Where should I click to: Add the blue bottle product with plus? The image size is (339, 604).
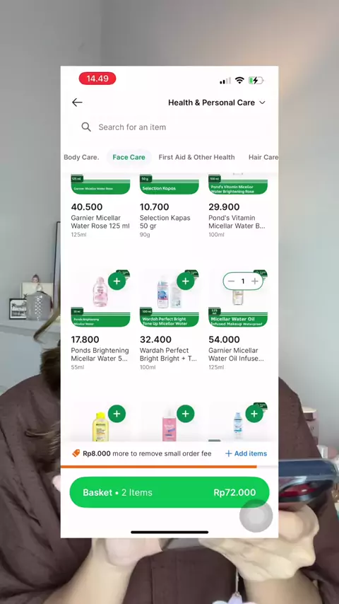[254, 414]
